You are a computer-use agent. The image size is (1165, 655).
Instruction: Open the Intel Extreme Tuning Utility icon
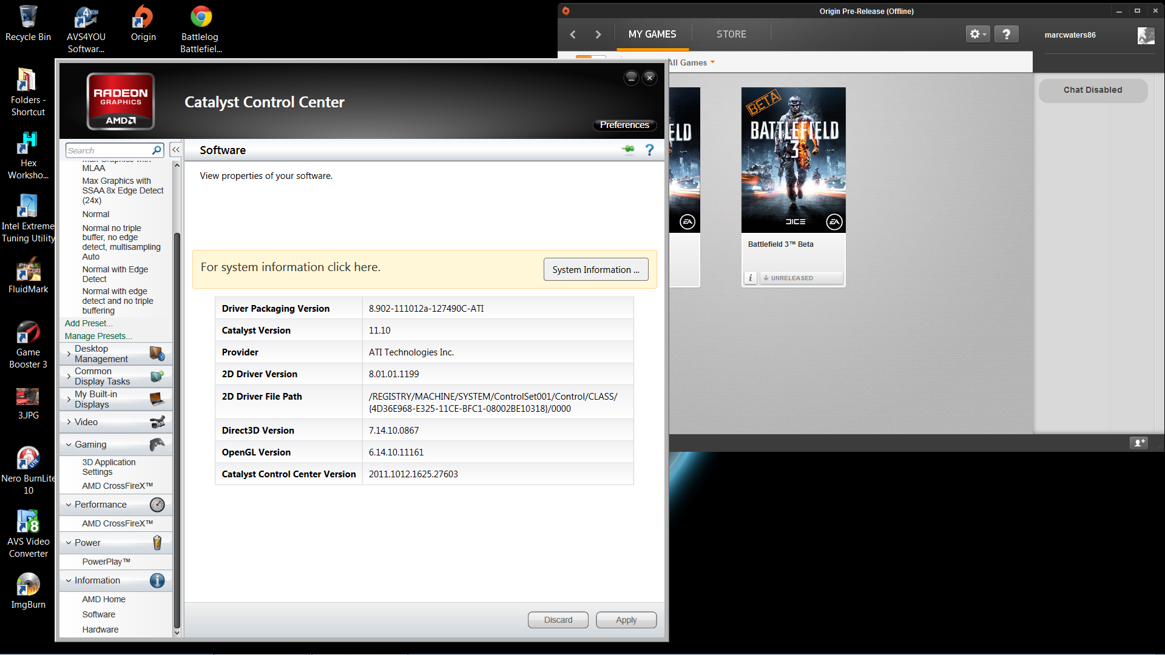(x=28, y=218)
